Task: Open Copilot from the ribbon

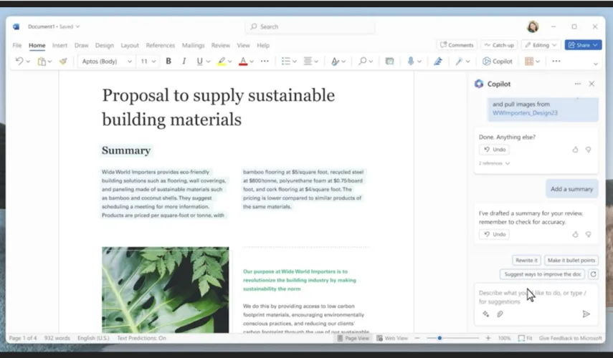Action: (498, 62)
